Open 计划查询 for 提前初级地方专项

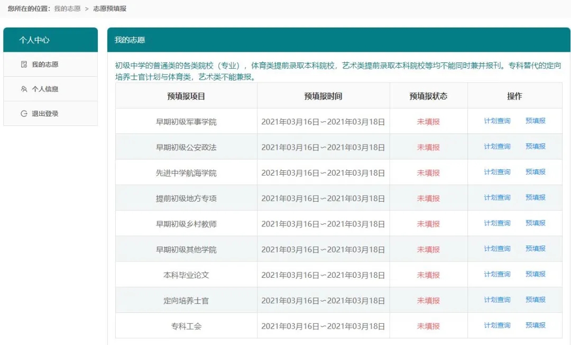[x=497, y=197]
